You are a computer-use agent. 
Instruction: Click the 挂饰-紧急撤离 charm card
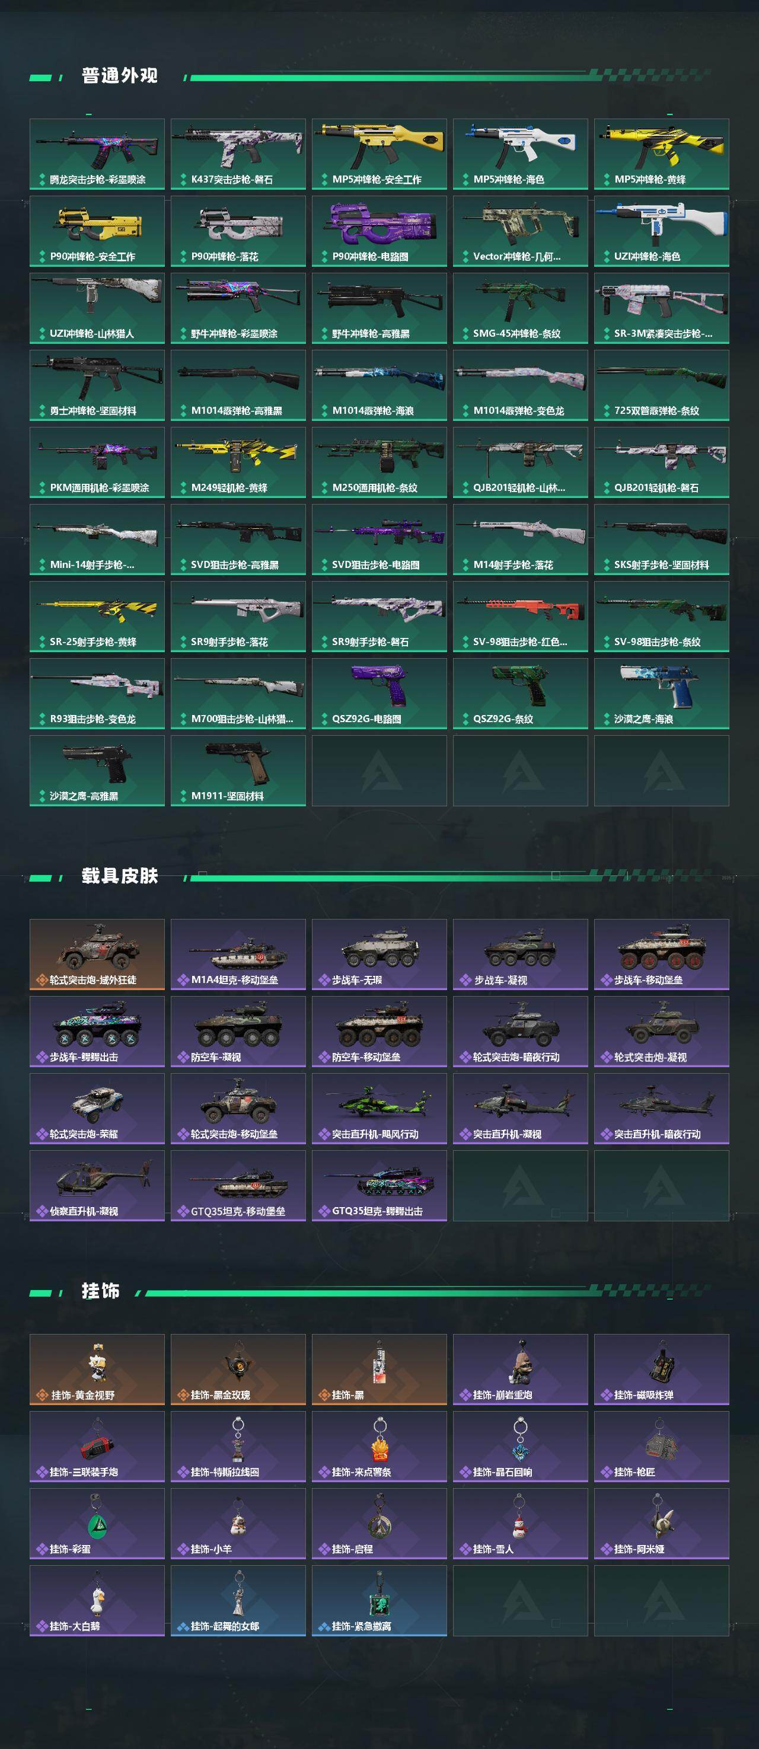pyautogui.click(x=379, y=1600)
